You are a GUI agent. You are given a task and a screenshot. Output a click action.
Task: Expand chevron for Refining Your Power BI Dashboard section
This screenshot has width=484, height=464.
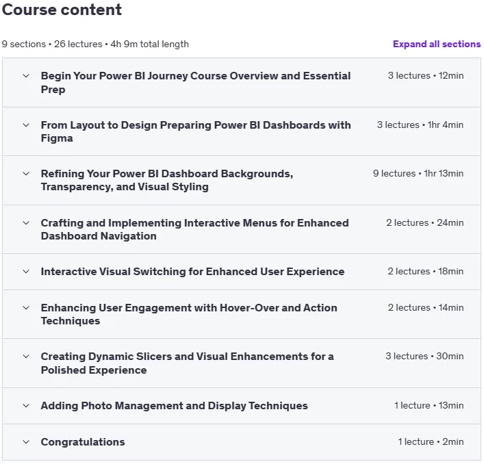26,174
